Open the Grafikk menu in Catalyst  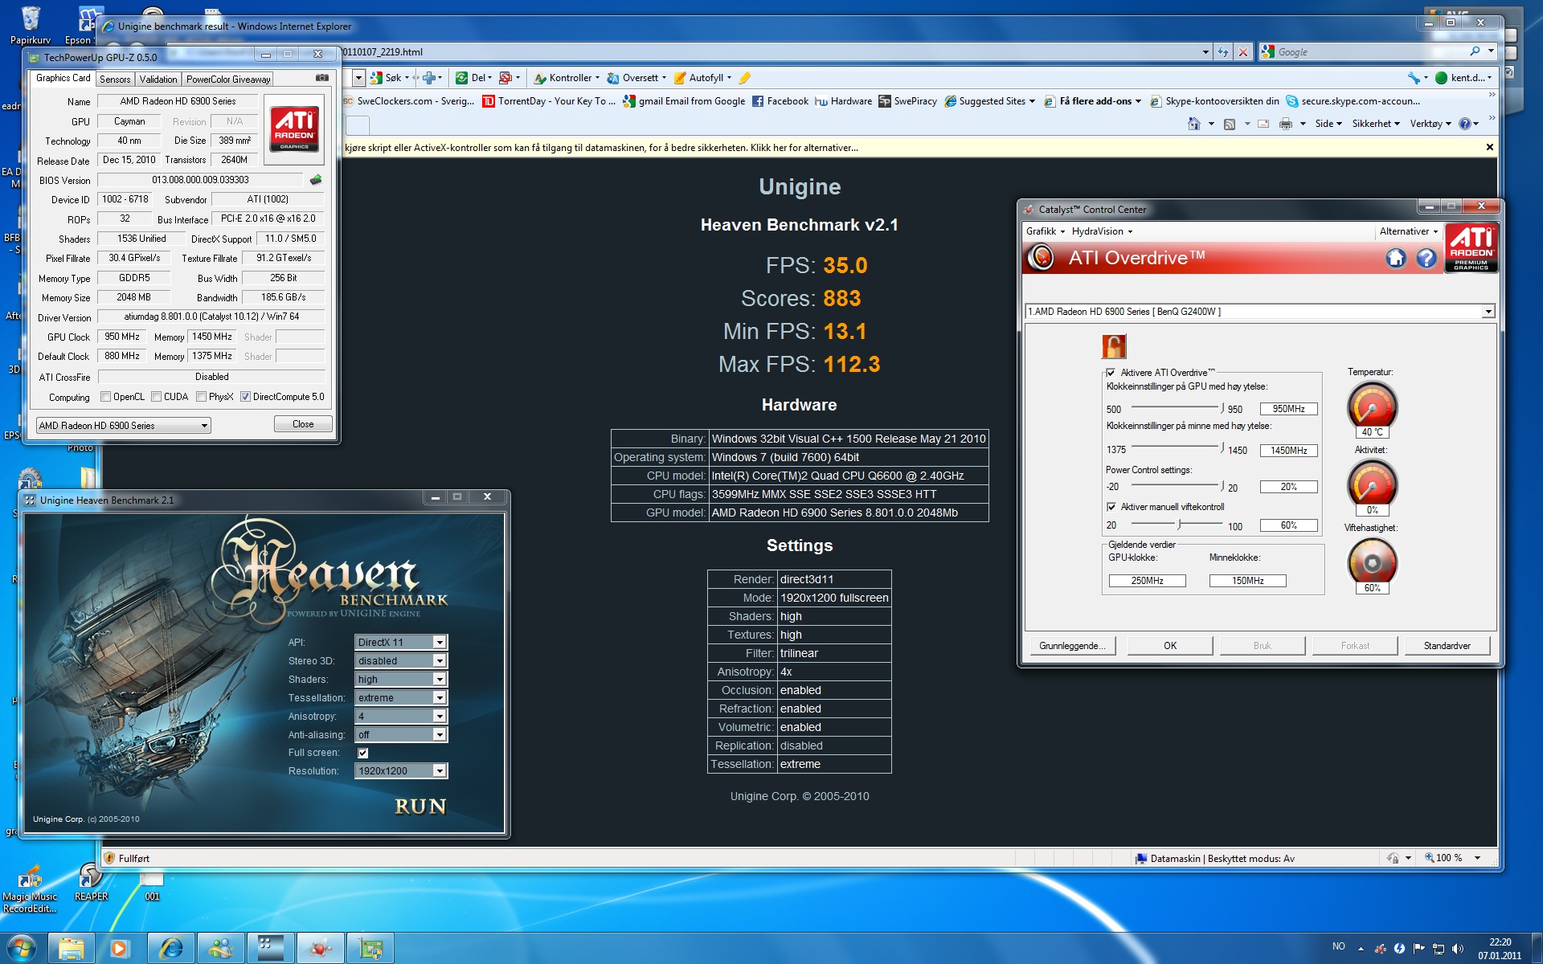pyautogui.click(x=1045, y=231)
